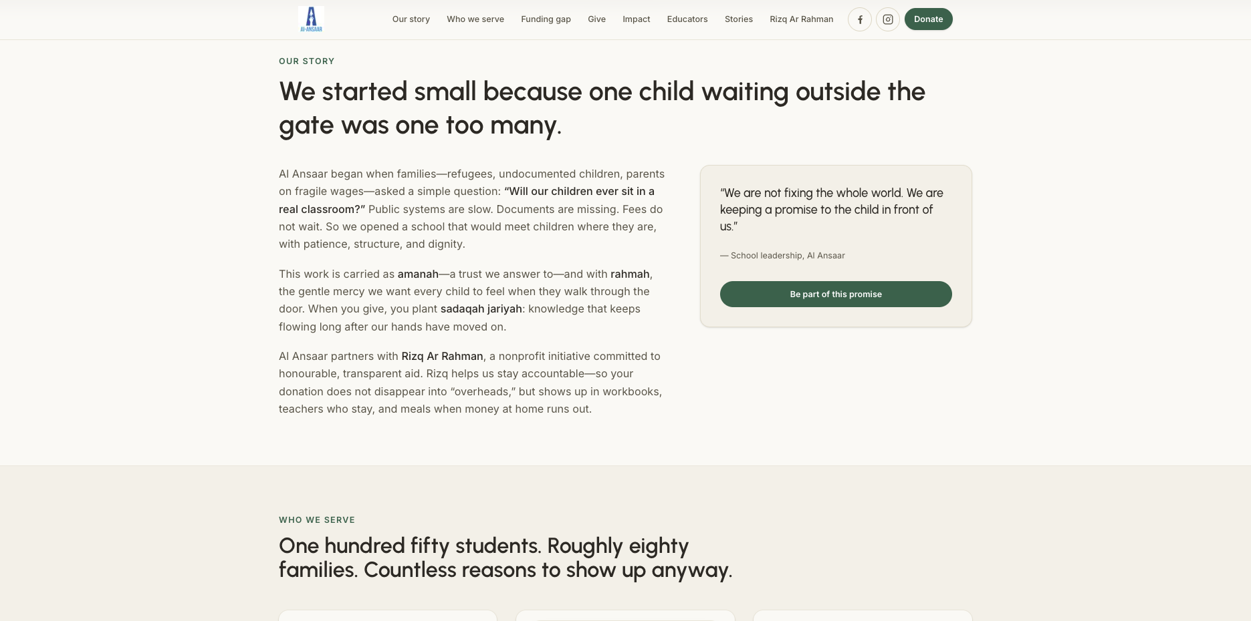The image size is (1251, 621).
Task: Click the WHO WE SERVE section label
Action: click(317, 520)
